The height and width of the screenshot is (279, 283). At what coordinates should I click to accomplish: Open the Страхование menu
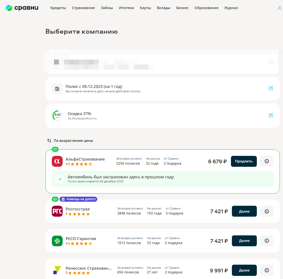tap(84, 8)
